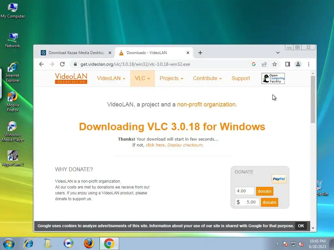Click the PayPal logo in Donate box
Image resolution: width=334 pixels, height=250 pixels.
click(279, 179)
